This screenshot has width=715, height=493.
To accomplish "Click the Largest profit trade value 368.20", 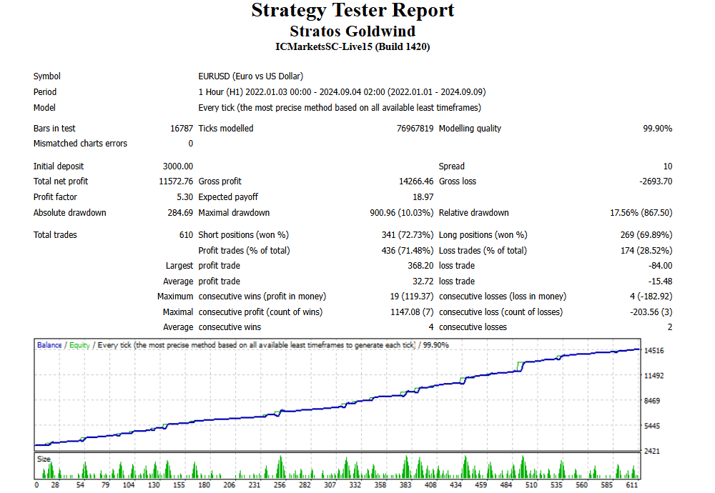I will 420,266.
